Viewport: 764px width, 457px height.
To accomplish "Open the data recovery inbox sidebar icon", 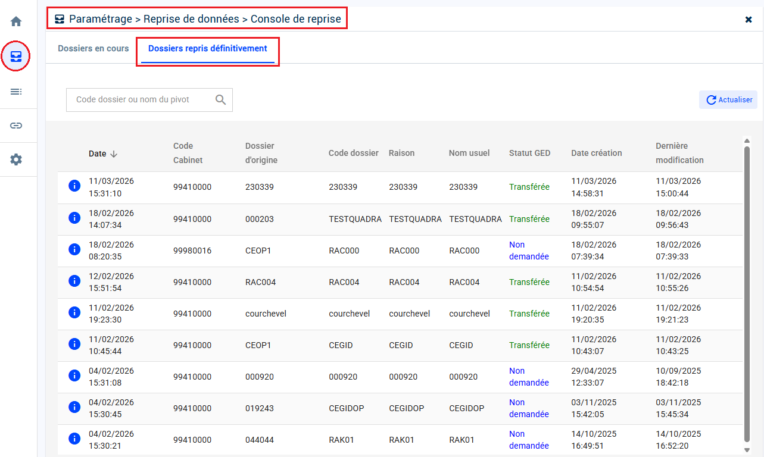I will coord(16,57).
